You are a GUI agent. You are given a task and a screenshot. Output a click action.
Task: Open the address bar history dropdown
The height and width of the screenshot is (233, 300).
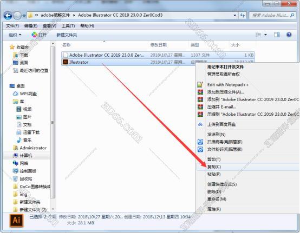pos(235,15)
